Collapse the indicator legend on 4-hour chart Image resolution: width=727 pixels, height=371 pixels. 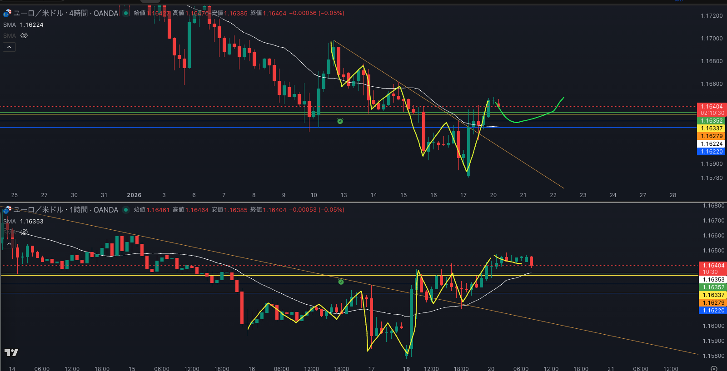point(10,47)
